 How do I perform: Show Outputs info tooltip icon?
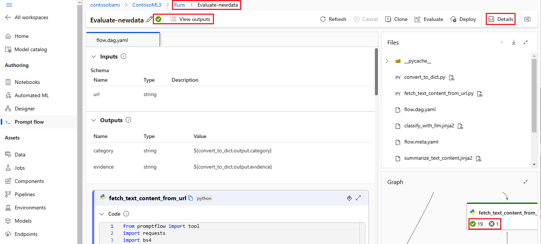pyautogui.click(x=128, y=120)
